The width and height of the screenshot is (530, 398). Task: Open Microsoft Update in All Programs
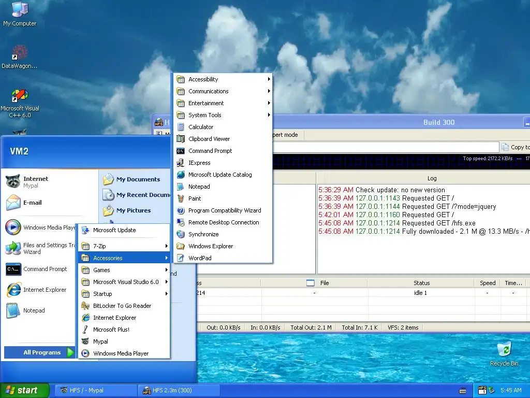click(124, 230)
